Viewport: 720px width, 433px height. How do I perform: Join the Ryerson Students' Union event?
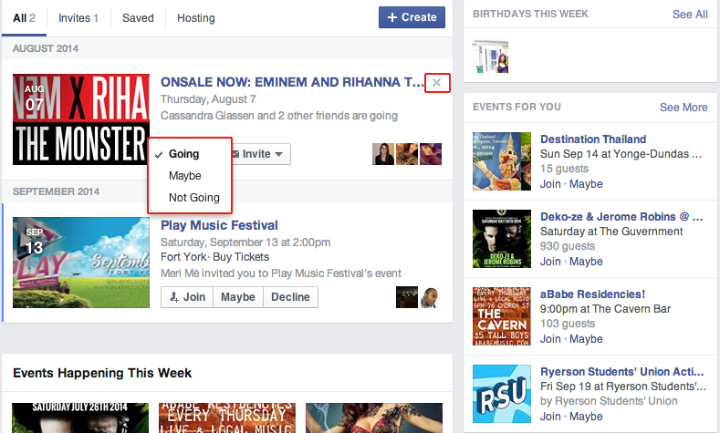(x=550, y=417)
